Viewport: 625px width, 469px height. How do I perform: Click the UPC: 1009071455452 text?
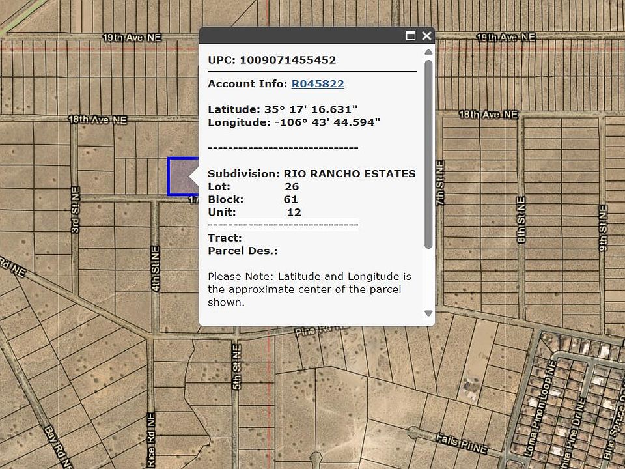coord(272,60)
